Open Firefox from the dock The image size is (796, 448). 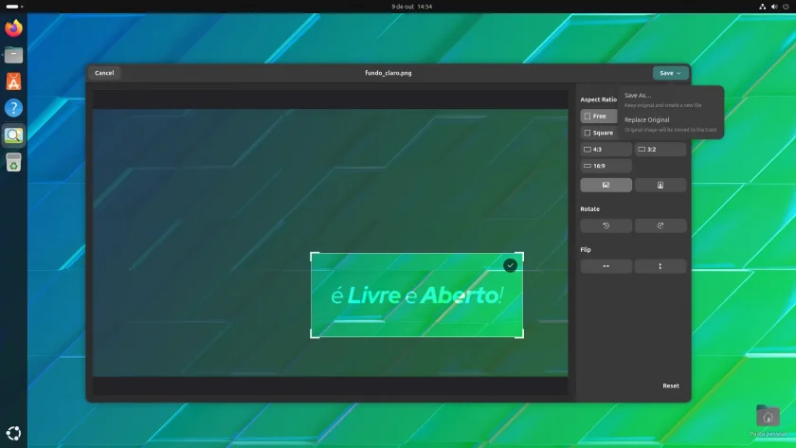point(13,27)
